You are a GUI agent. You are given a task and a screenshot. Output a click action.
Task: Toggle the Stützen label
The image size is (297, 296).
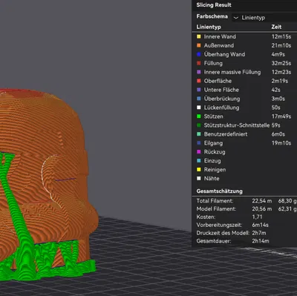213,116
